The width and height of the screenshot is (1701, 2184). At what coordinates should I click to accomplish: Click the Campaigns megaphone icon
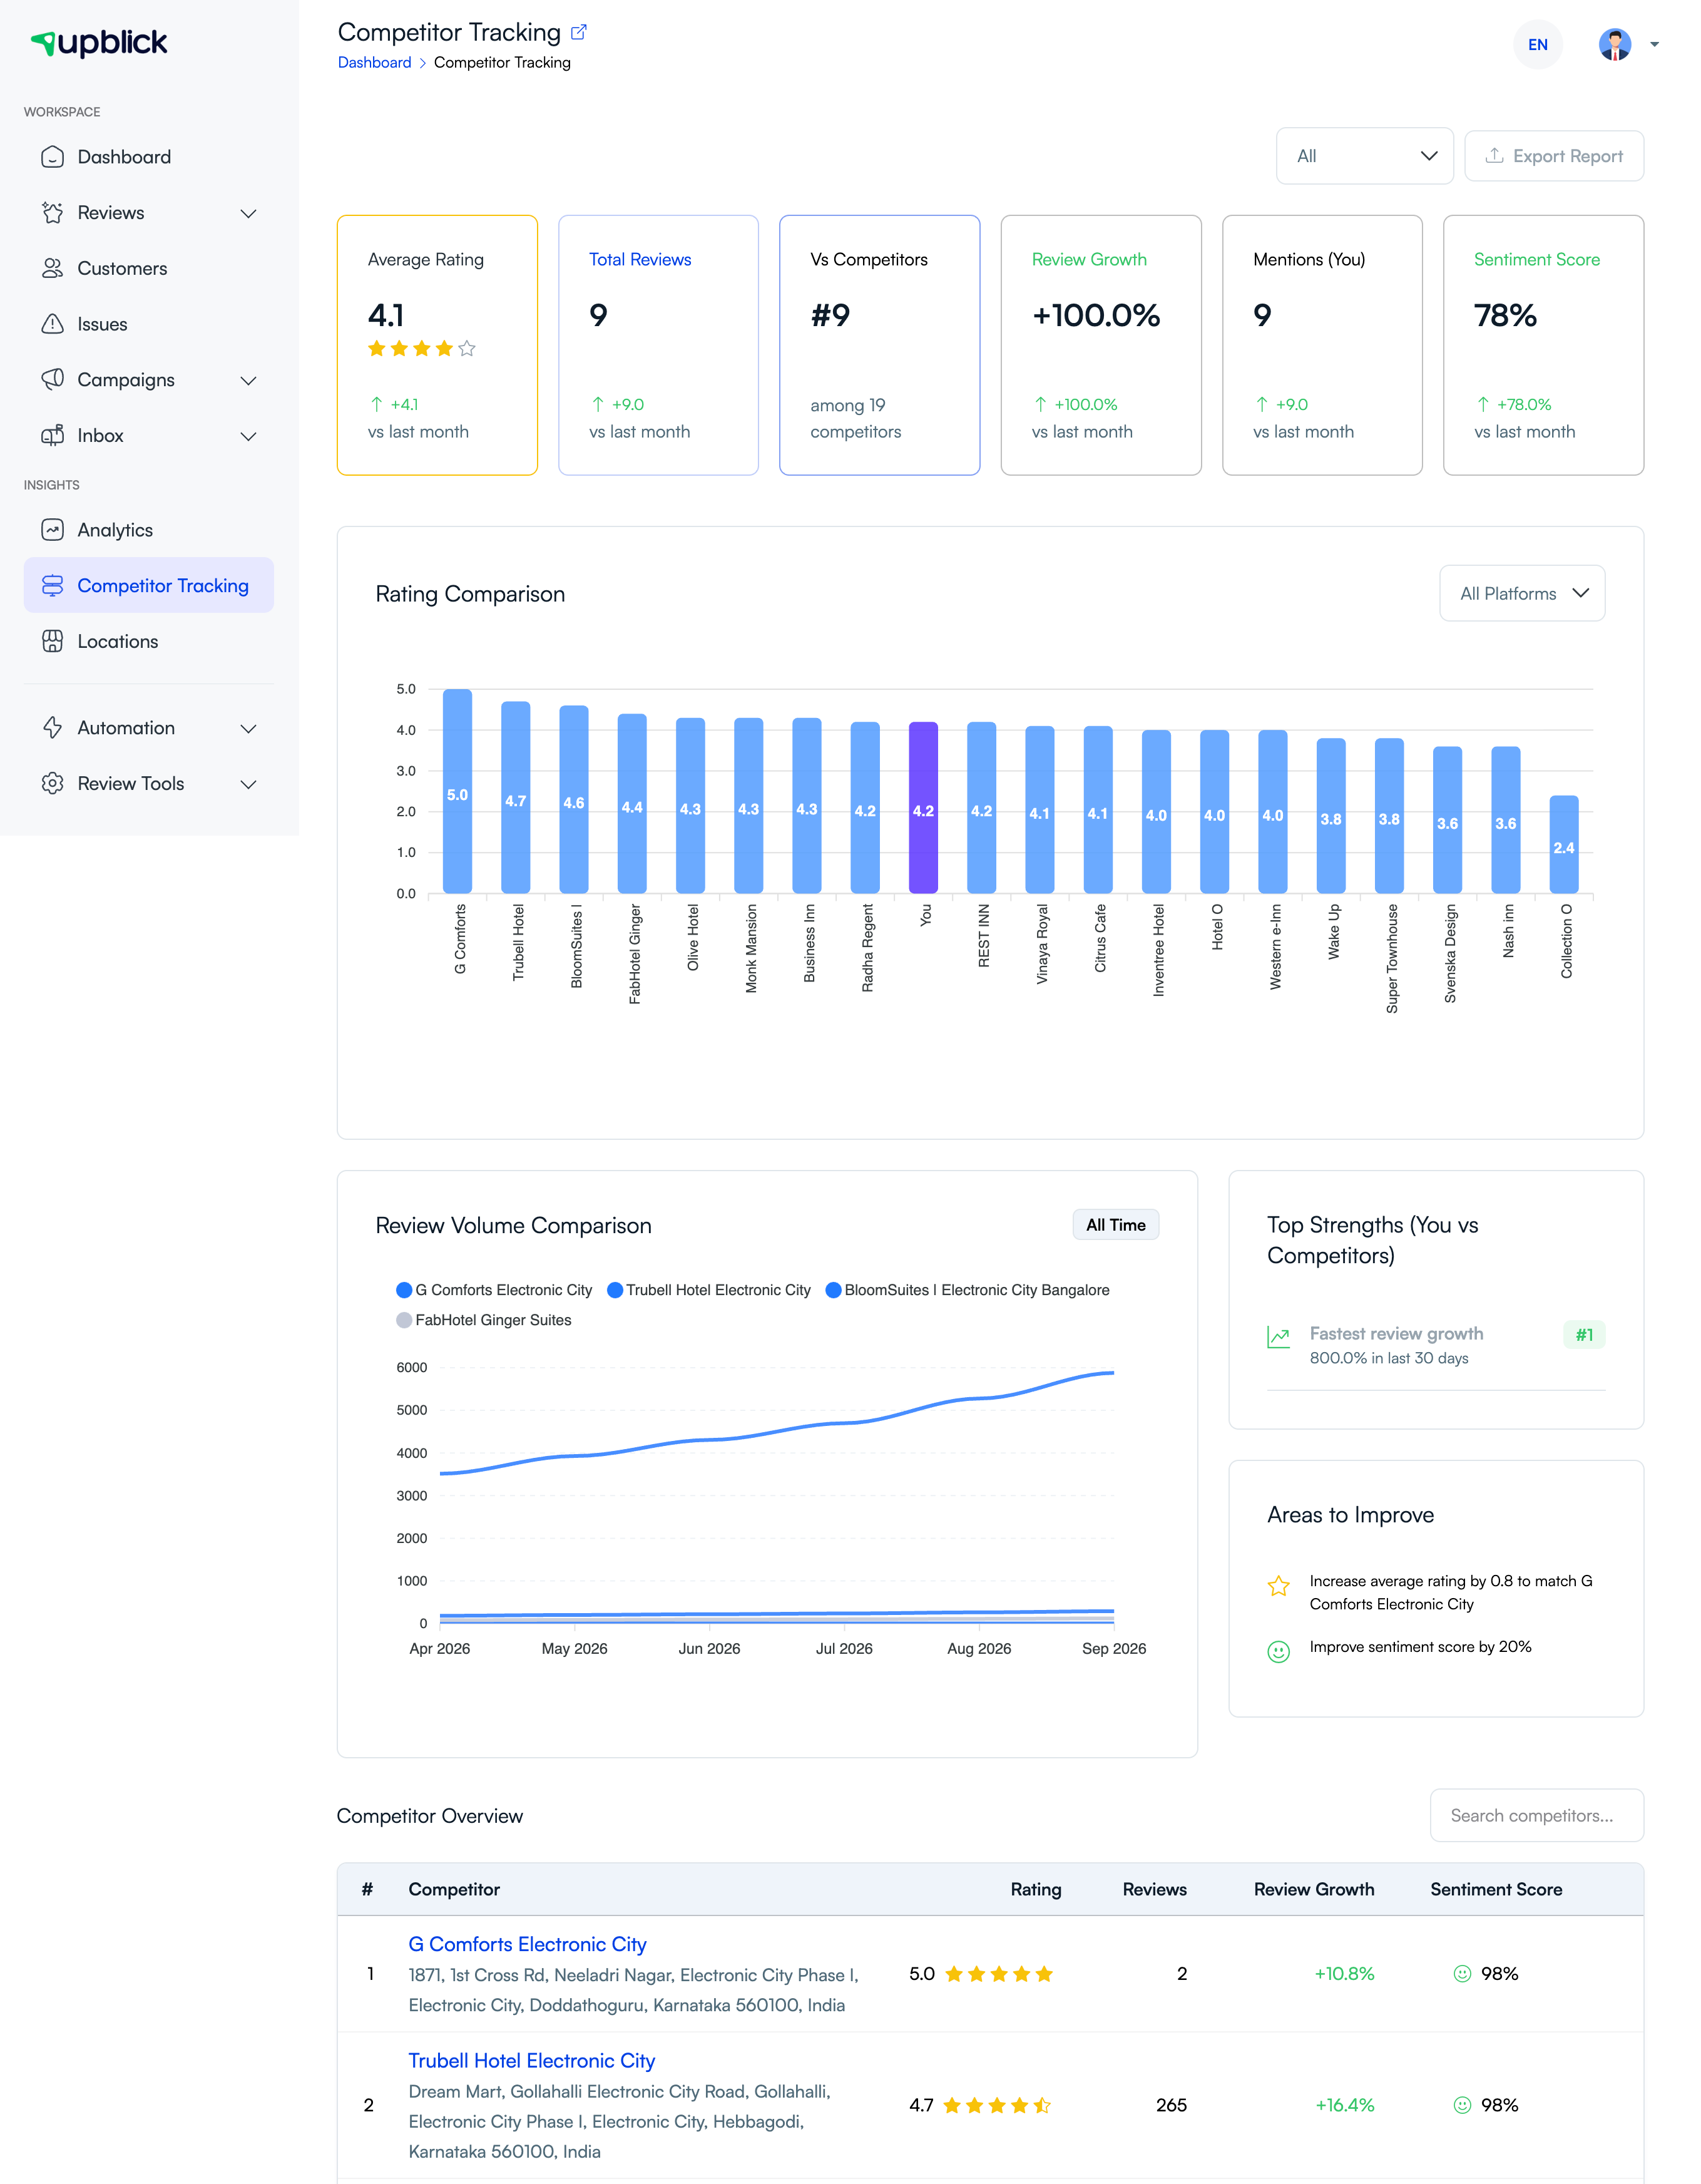pos(52,380)
